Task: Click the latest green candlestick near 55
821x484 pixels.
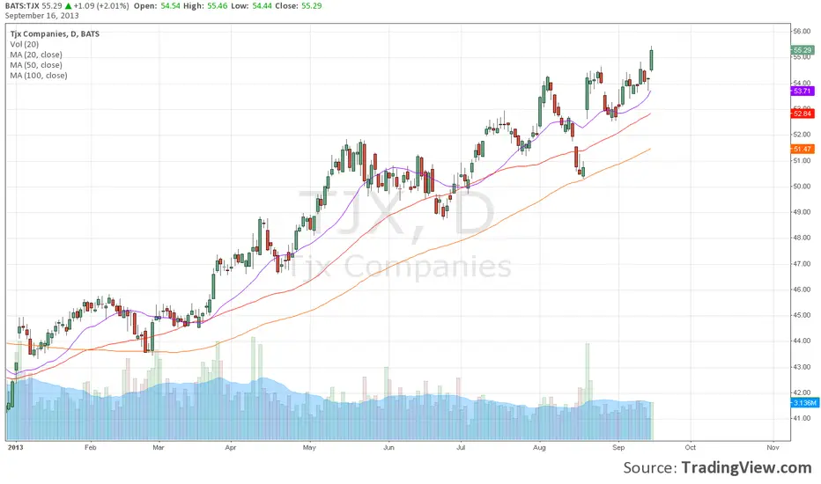Action: pyautogui.click(x=652, y=60)
